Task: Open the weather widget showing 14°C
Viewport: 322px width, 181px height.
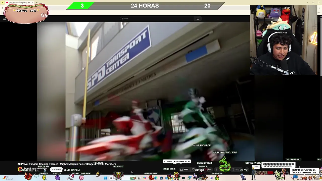Action: [x=8, y=178]
